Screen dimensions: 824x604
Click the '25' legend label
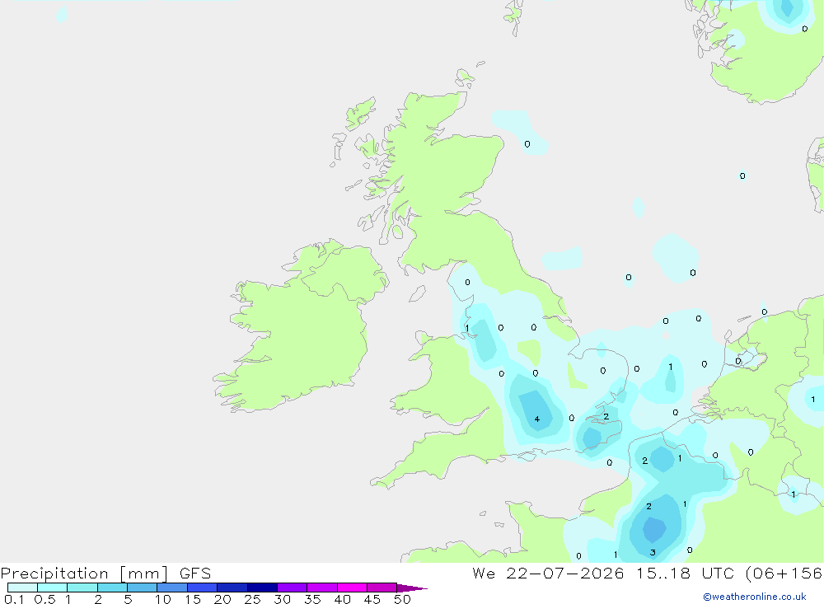click(x=252, y=599)
